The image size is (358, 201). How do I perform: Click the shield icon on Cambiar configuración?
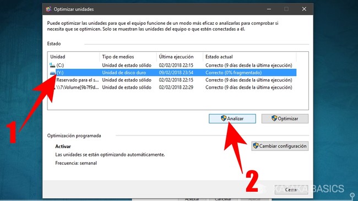[x=256, y=146]
